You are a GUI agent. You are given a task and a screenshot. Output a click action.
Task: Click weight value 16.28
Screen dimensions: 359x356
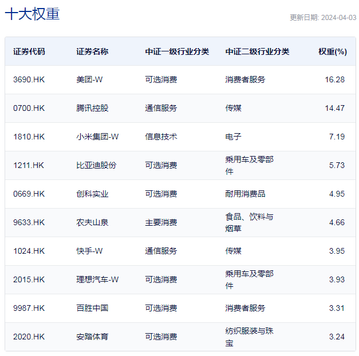[335, 79]
